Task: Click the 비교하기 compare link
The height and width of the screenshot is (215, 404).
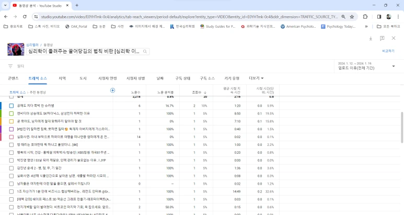Action: [x=388, y=51]
